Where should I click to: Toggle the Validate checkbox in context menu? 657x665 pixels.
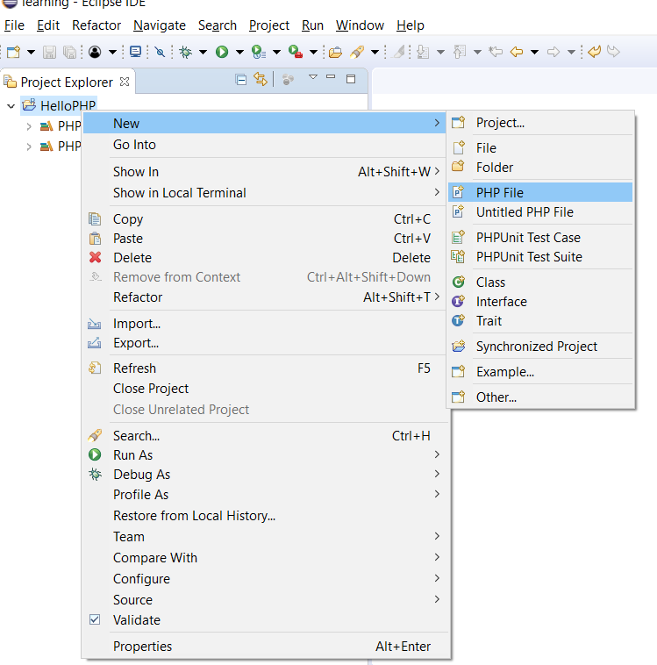pos(95,619)
